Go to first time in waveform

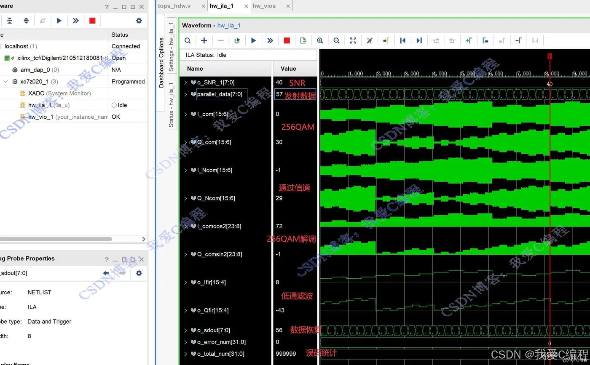(402, 40)
